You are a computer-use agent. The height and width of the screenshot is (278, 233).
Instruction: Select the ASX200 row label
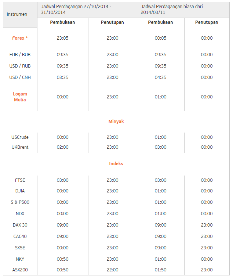20,270
